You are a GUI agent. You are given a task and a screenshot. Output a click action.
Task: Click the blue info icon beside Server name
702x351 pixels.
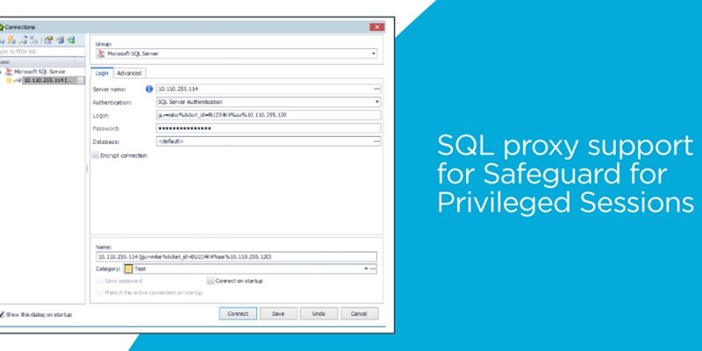tap(149, 90)
